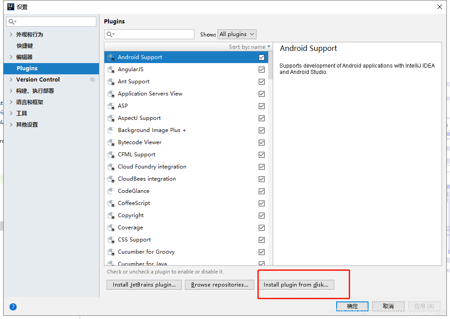The height and width of the screenshot is (319, 450).
Task: Click the small icon beside Version Control
Action: 92,79
